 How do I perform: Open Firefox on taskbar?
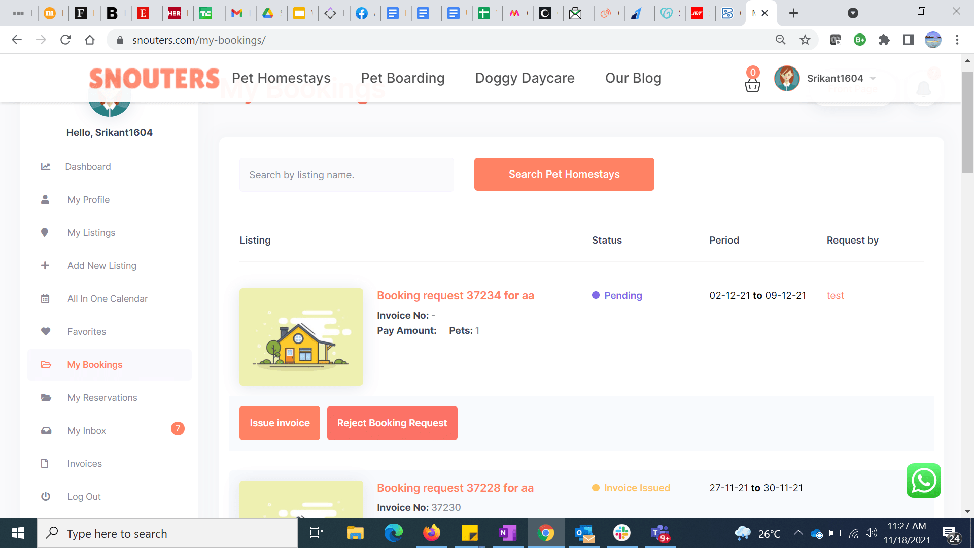click(431, 533)
